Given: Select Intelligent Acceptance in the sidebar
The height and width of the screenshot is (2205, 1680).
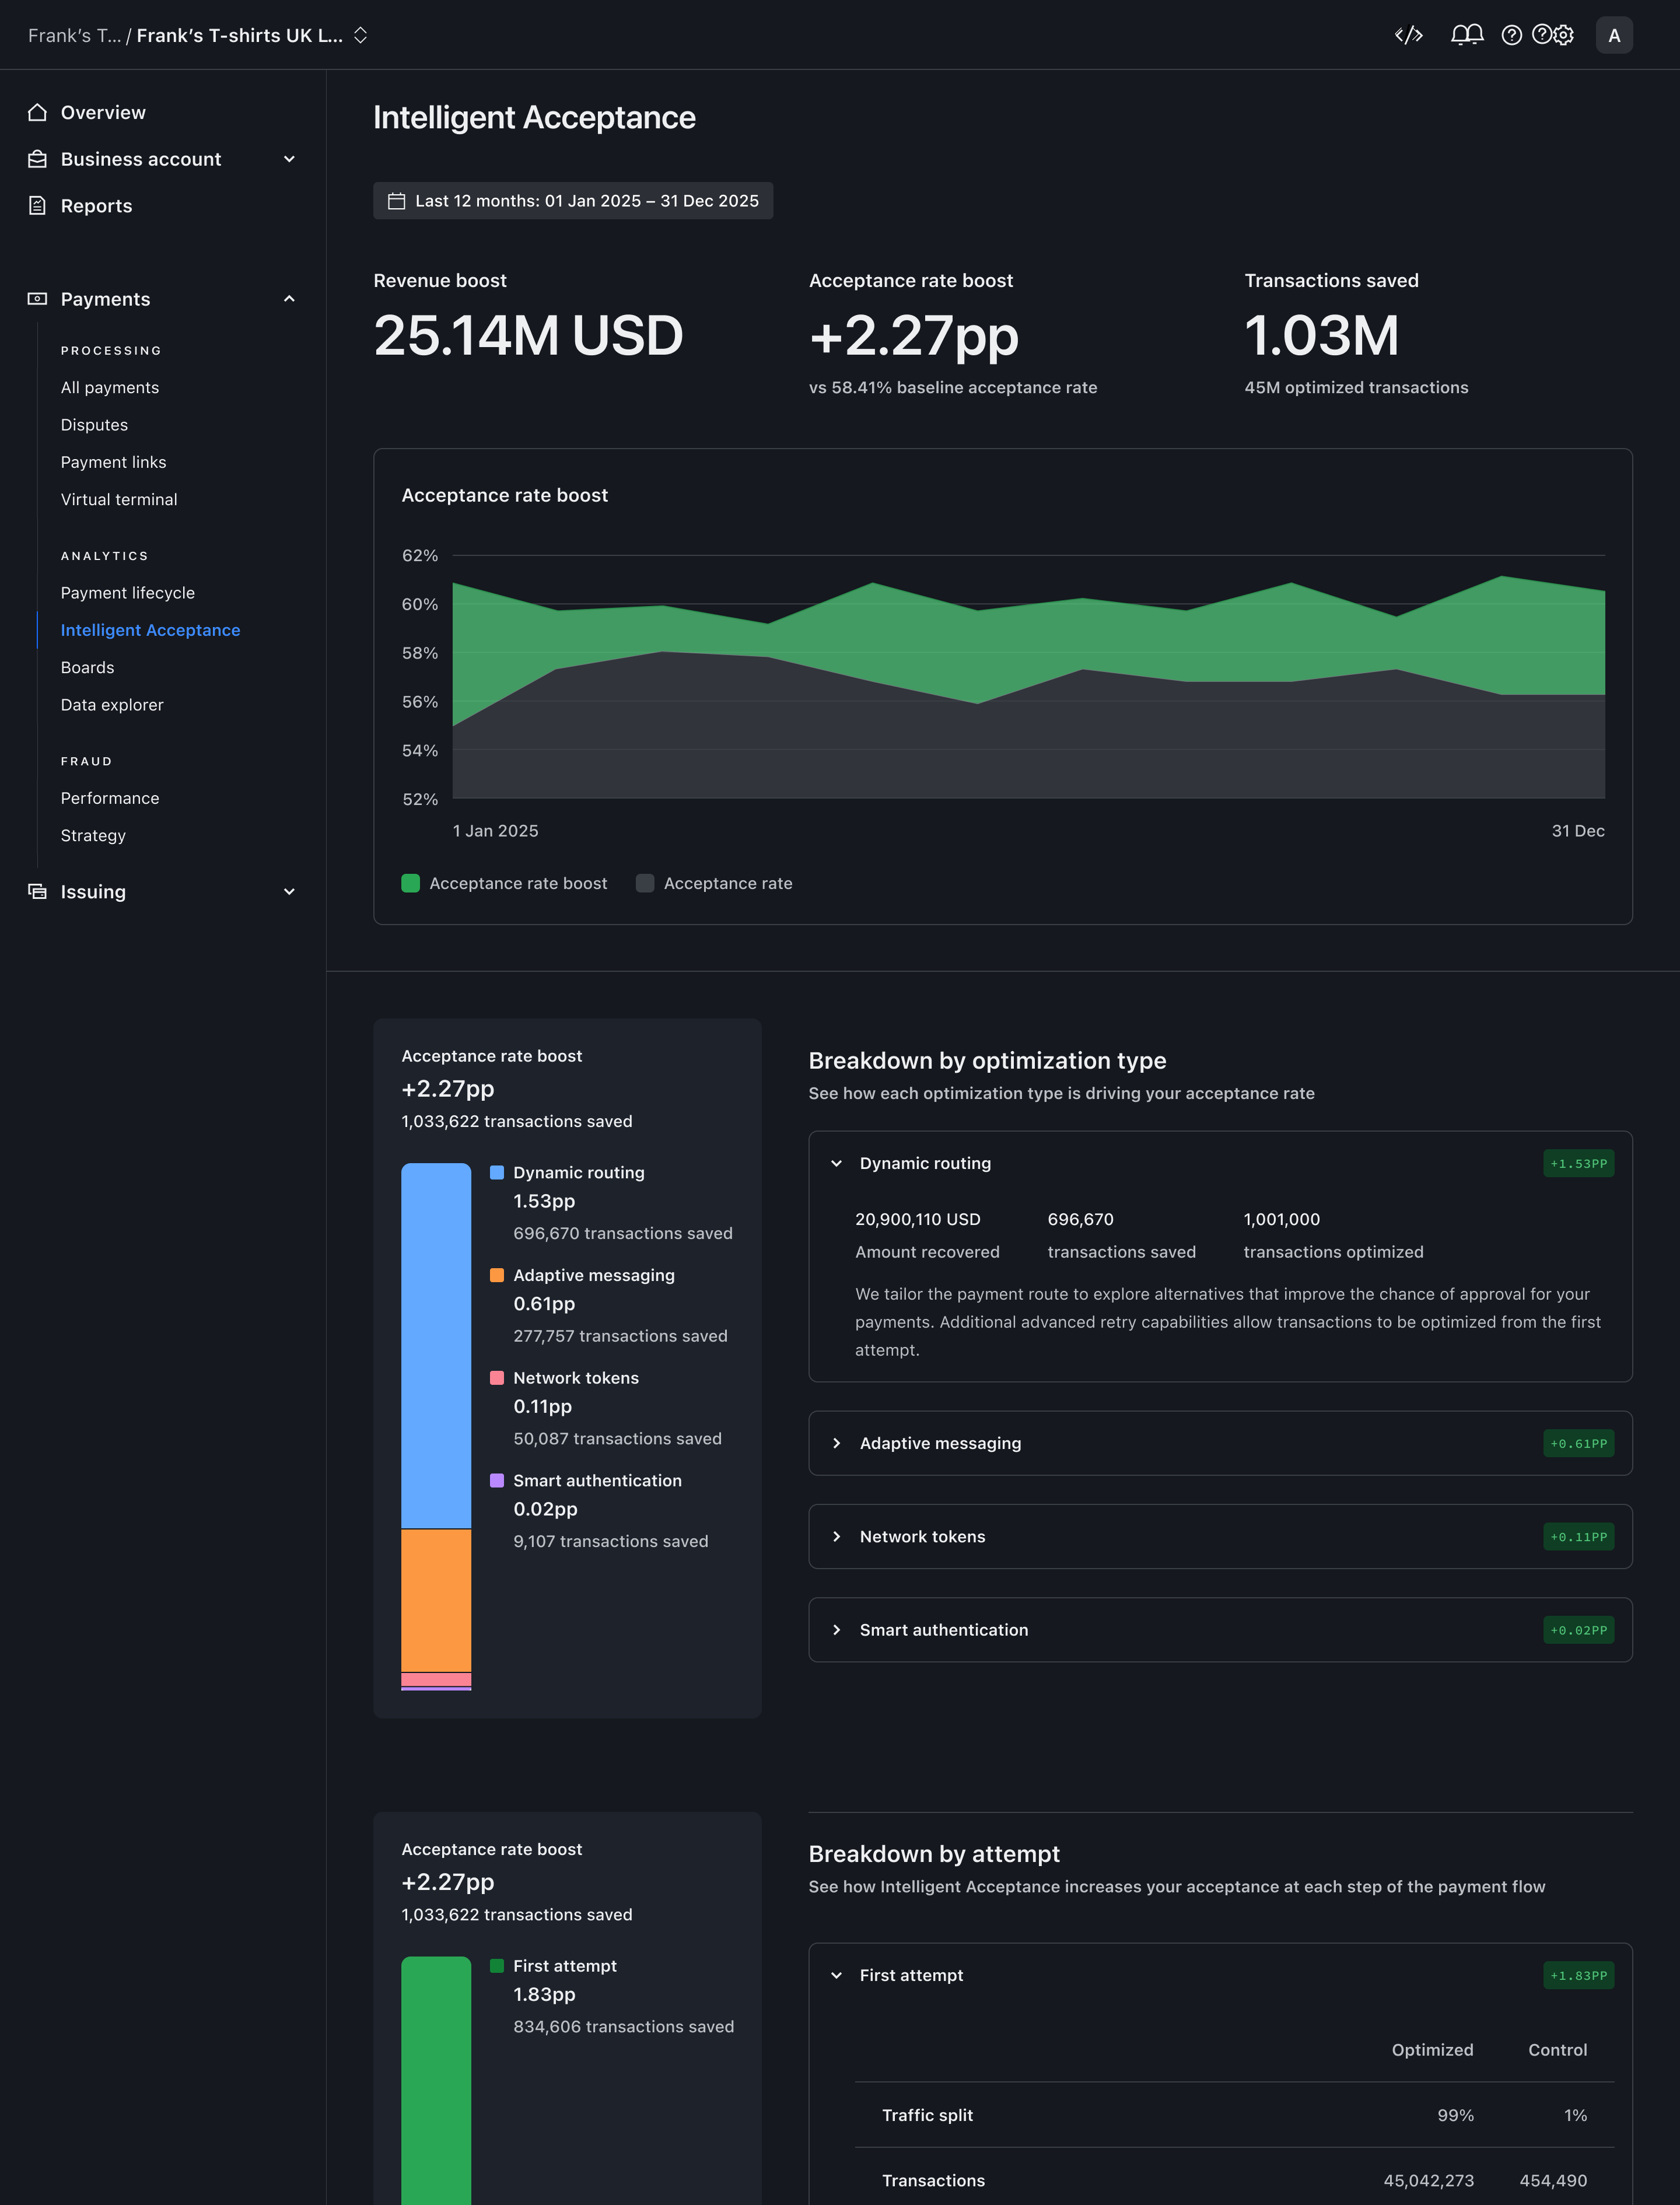Looking at the screenshot, I should pyautogui.click(x=150, y=630).
